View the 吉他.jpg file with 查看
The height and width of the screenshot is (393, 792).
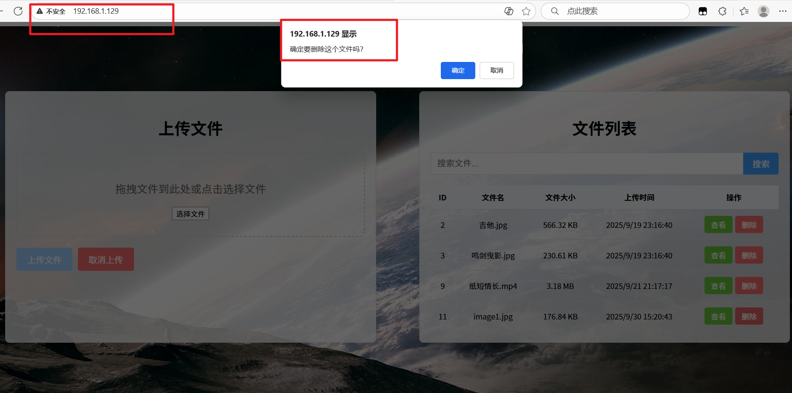pos(718,225)
